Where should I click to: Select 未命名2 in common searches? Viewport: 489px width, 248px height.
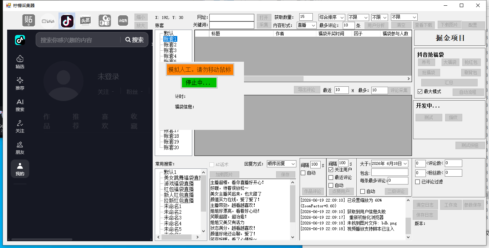click(173, 212)
